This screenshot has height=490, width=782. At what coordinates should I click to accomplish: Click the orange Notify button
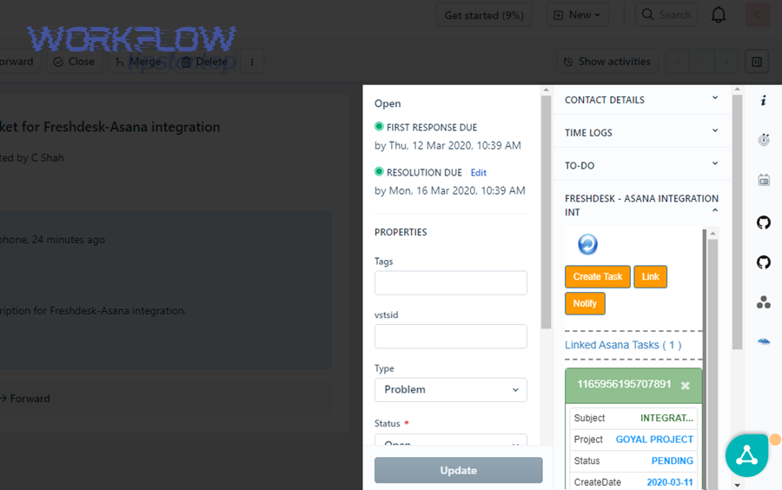pos(585,303)
